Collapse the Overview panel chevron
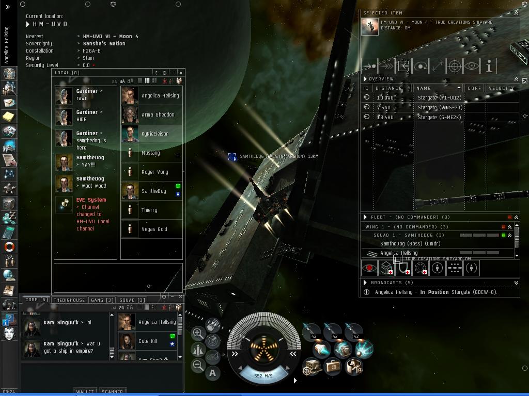 516,79
